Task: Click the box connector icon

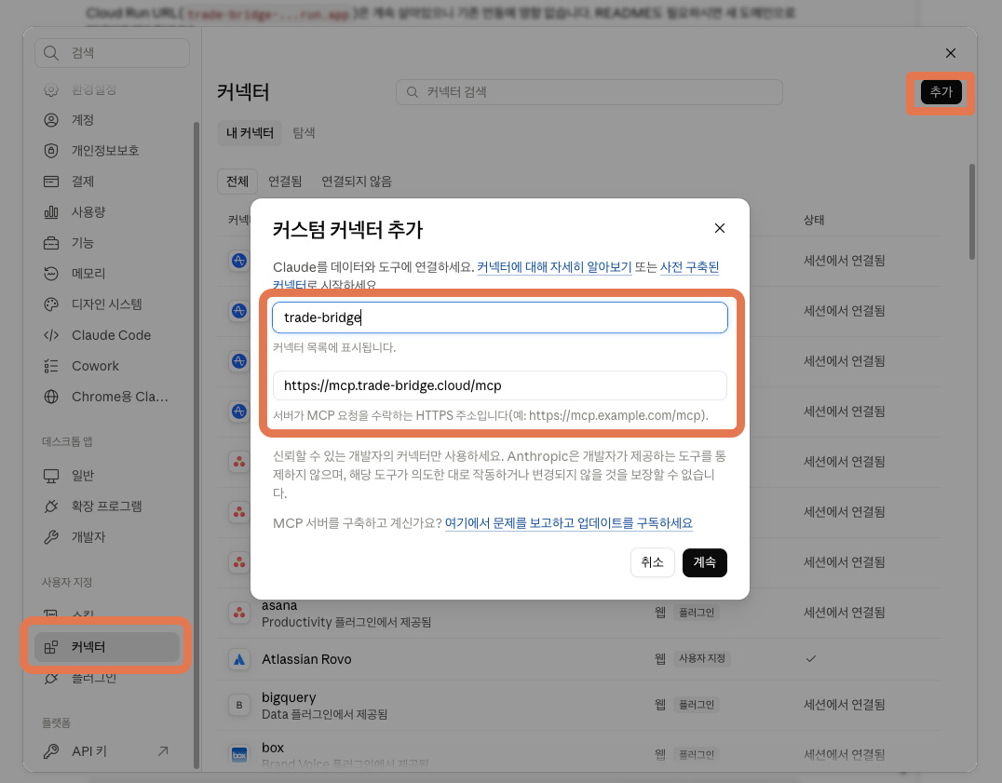Action: click(x=239, y=755)
